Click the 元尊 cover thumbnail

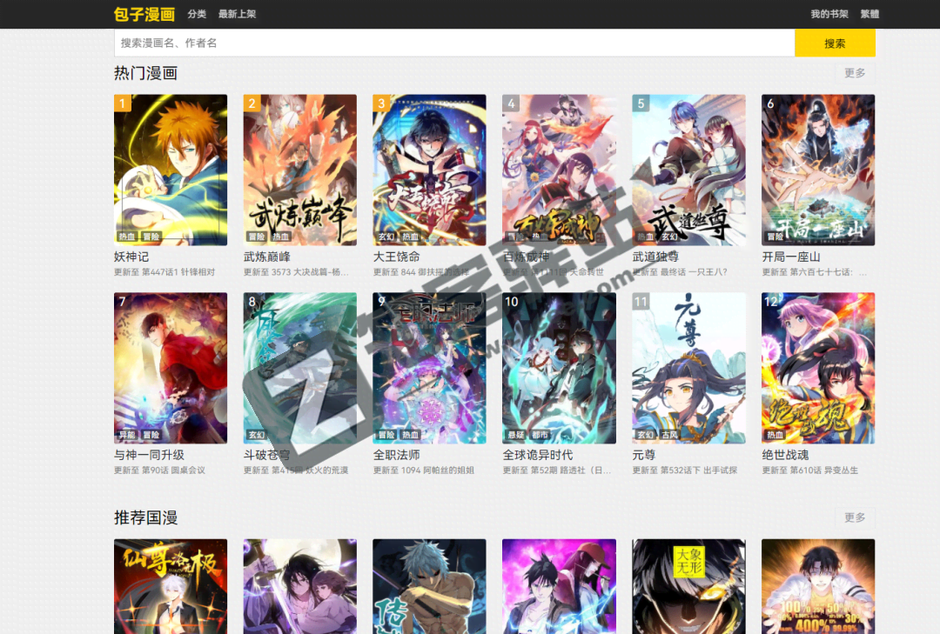pyautogui.click(x=688, y=368)
